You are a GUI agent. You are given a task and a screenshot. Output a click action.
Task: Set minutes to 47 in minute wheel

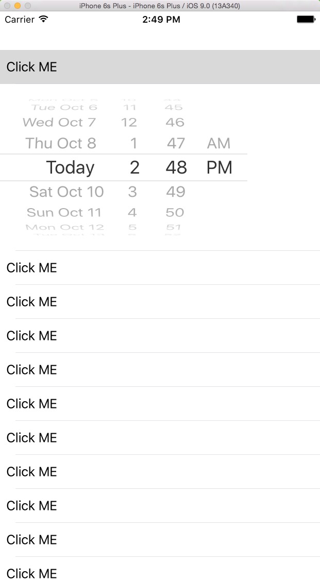pyautogui.click(x=176, y=143)
